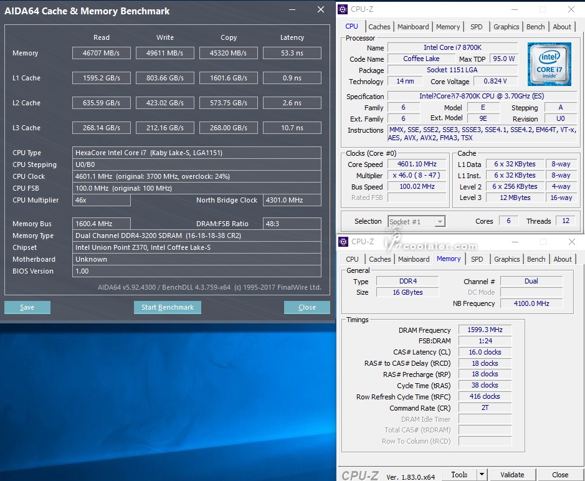Click CPU Clock field 4601.1 MHz
The width and height of the screenshot is (585, 481).
[197, 176]
